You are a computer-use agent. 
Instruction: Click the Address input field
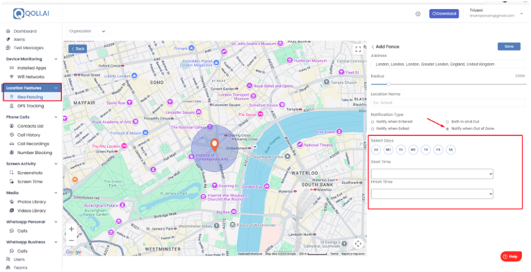(x=448, y=65)
